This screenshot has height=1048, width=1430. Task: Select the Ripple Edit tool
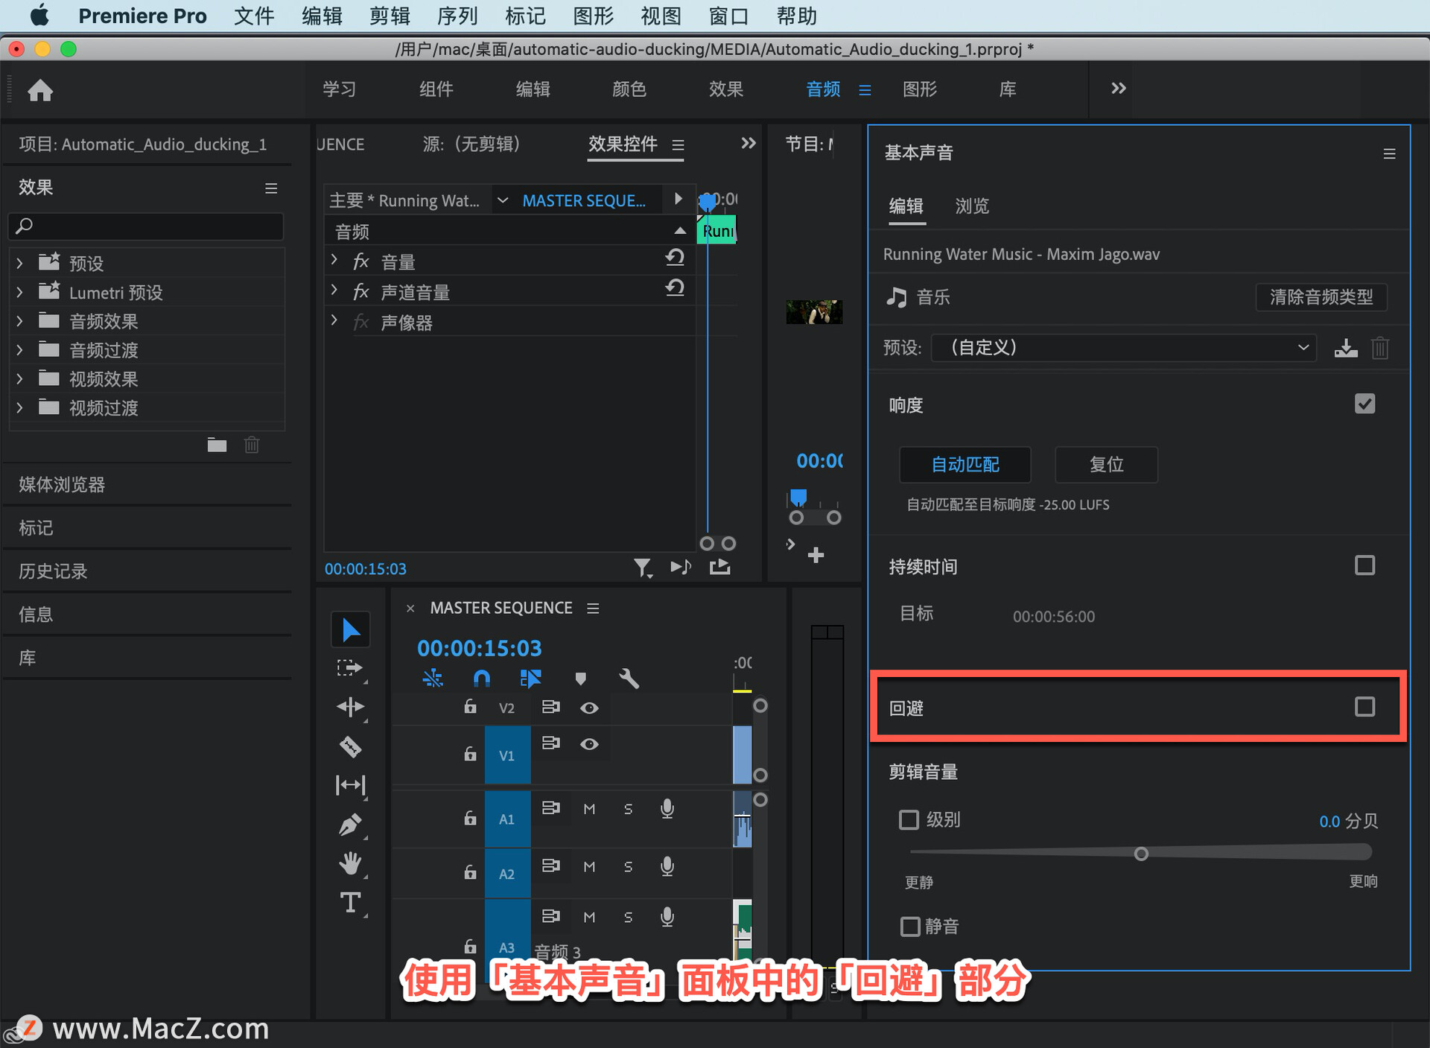pyautogui.click(x=350, y=707)
